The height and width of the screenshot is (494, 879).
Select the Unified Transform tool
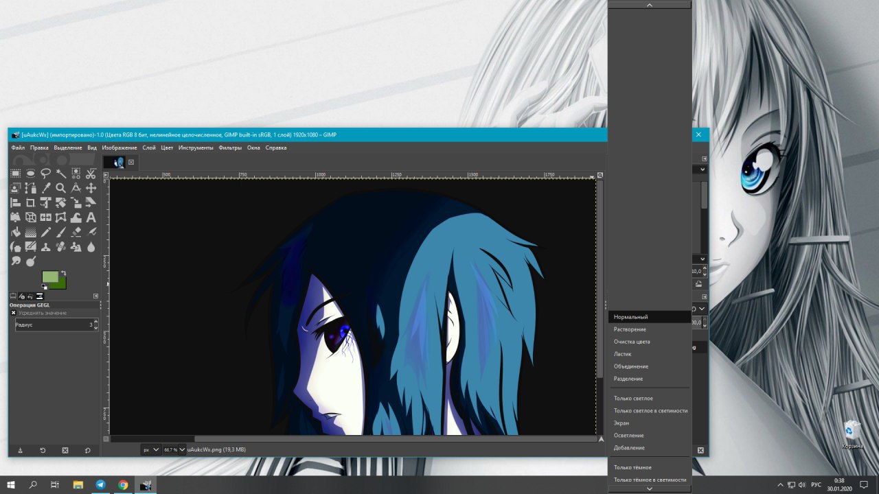point(46,202)
